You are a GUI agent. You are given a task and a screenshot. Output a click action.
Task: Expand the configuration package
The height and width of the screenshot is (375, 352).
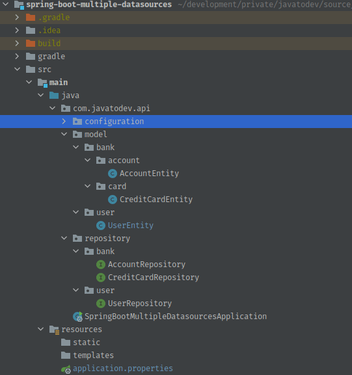64,122
